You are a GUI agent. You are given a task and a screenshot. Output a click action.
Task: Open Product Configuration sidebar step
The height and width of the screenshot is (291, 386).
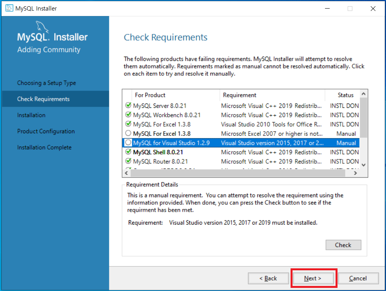pos(46,131)
